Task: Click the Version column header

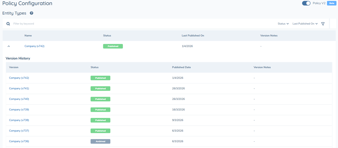Action: pyautogui.click(x=13, y=67)
